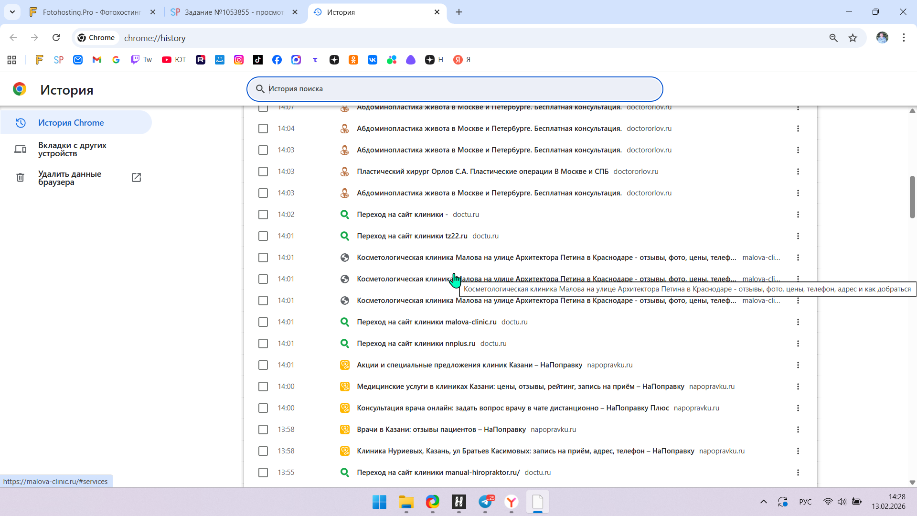Open more actions for Пластический хирург Орлов entry
The image size is (917, 516).
point(798,172)
